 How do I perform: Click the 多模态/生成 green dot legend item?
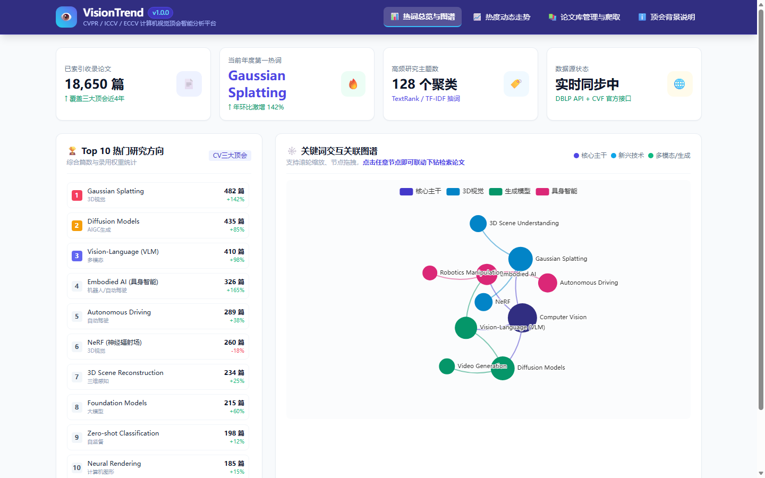coord(669,156)
